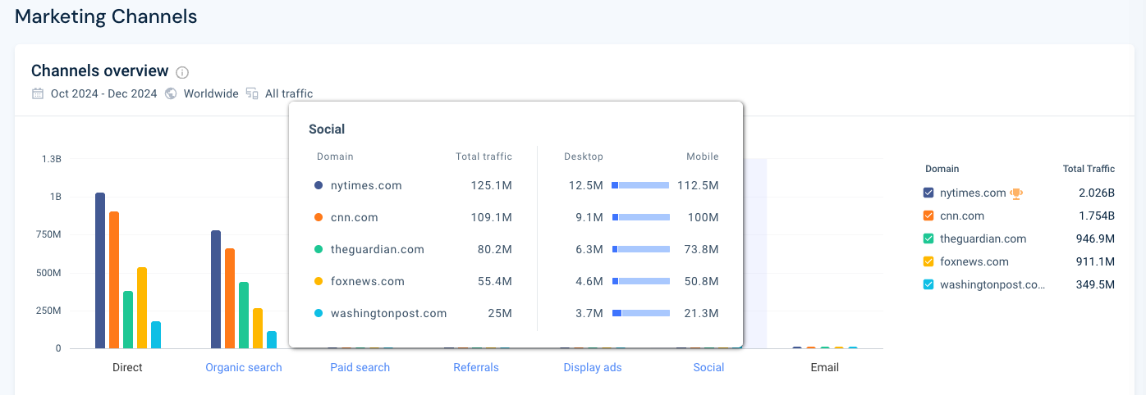Open the Organic search channel link
The height and width of the screenshot is (395, 1146).
pos(244,367)
